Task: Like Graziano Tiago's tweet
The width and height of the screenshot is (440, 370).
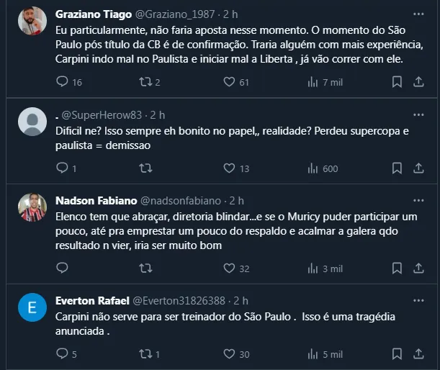Action: [229, 82]
